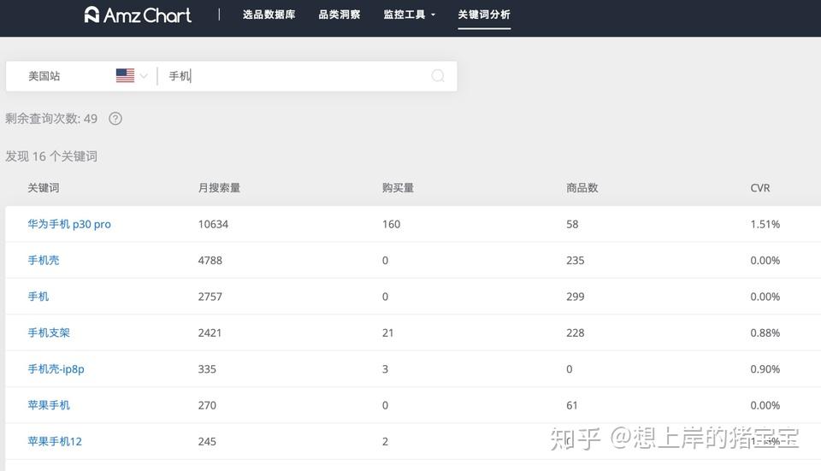Open keyword link 苹果手机
821x471 pixels.
click(49, 405)
